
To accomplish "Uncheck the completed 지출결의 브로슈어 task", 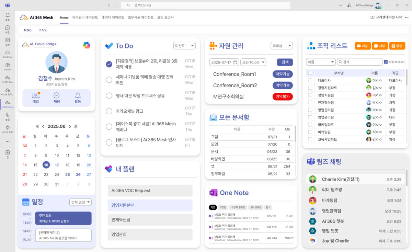I will coord(109,64).
